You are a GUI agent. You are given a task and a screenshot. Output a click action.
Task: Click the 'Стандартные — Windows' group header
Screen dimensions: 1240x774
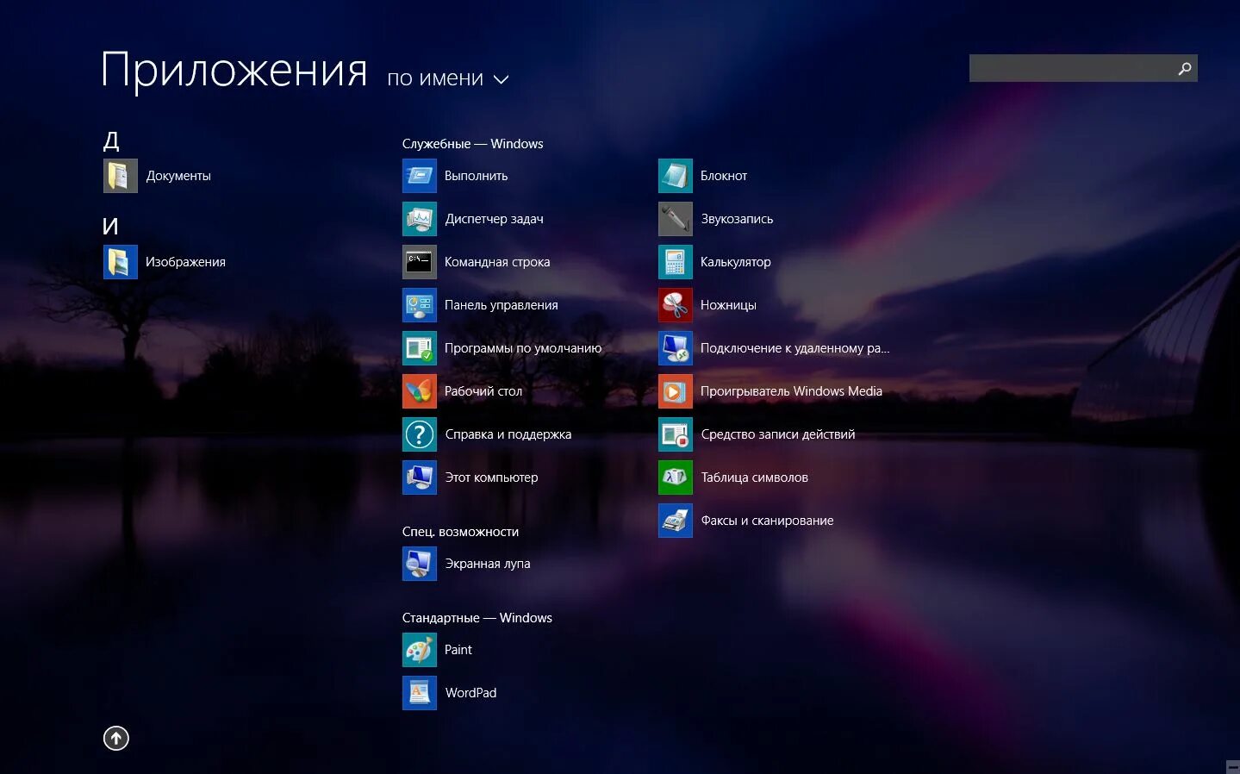tap(477, 618)
